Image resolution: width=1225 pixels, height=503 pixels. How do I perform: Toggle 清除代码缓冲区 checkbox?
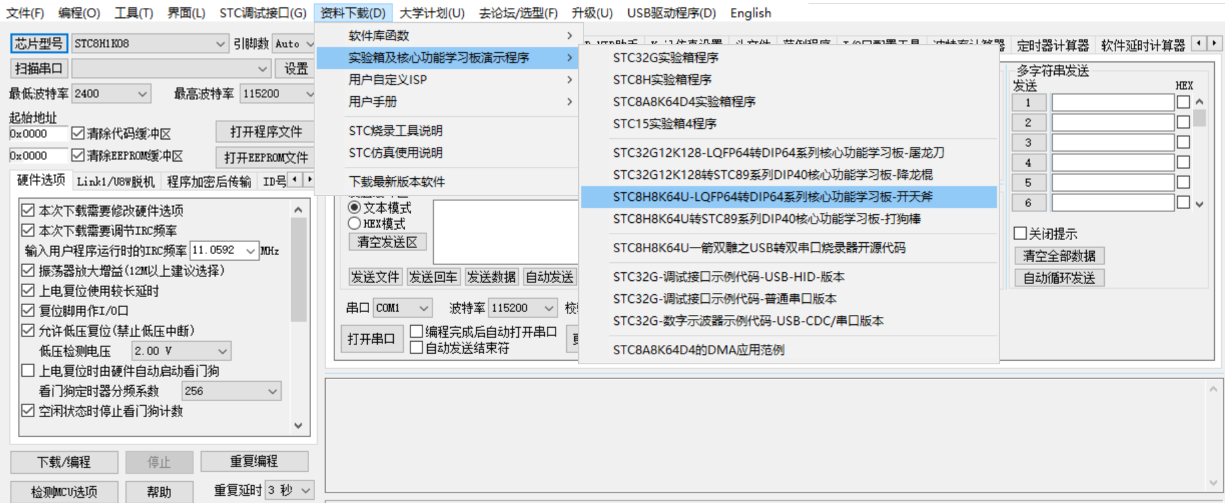tap(77, 133)
